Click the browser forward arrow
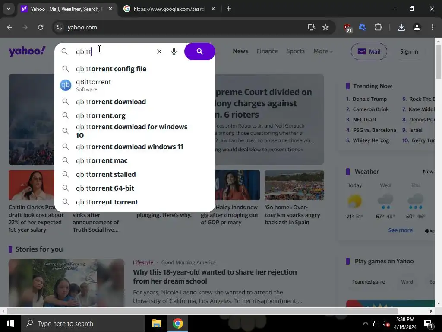The width and height of the screenshot is (442, 332). (25, 27)
